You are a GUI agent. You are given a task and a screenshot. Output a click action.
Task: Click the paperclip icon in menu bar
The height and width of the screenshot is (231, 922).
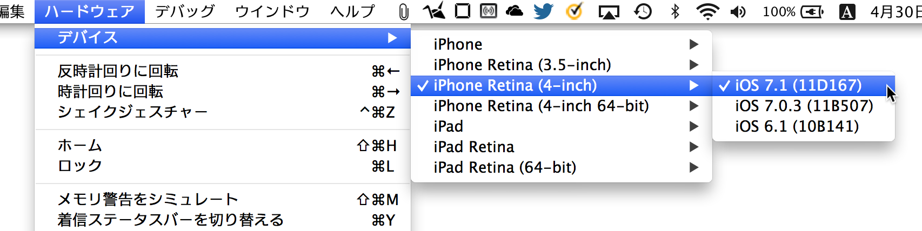click(x=403, y=11)
